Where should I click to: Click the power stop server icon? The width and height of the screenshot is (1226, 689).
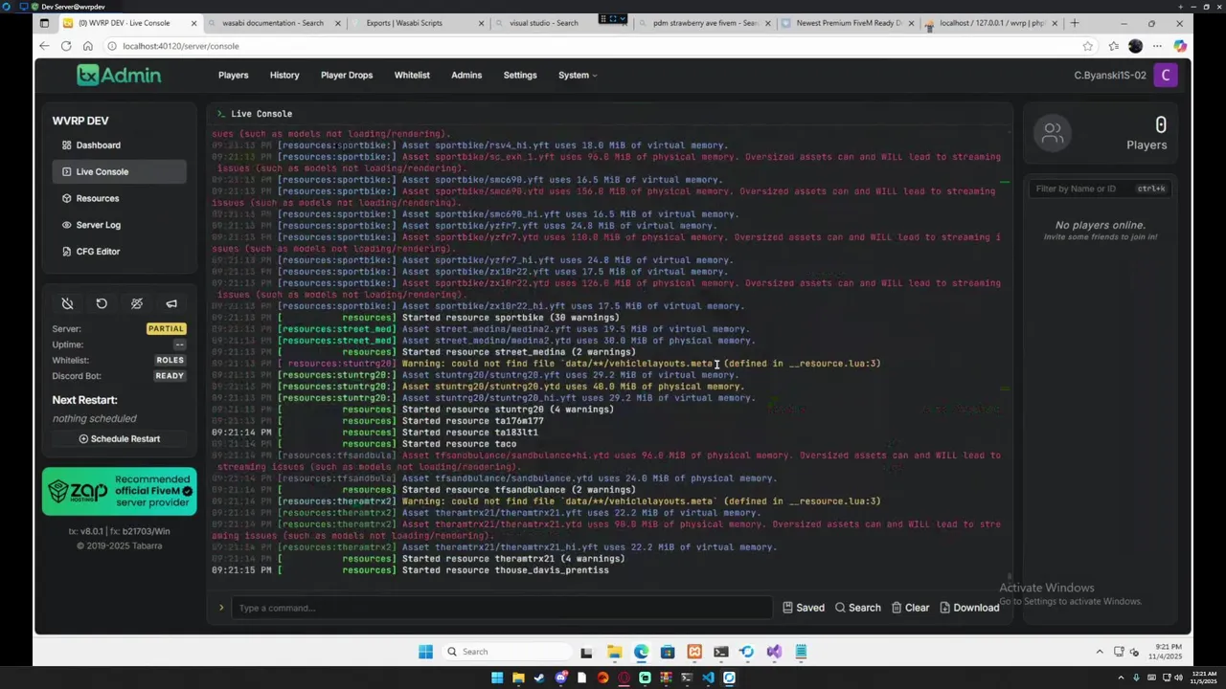point(67,303)
